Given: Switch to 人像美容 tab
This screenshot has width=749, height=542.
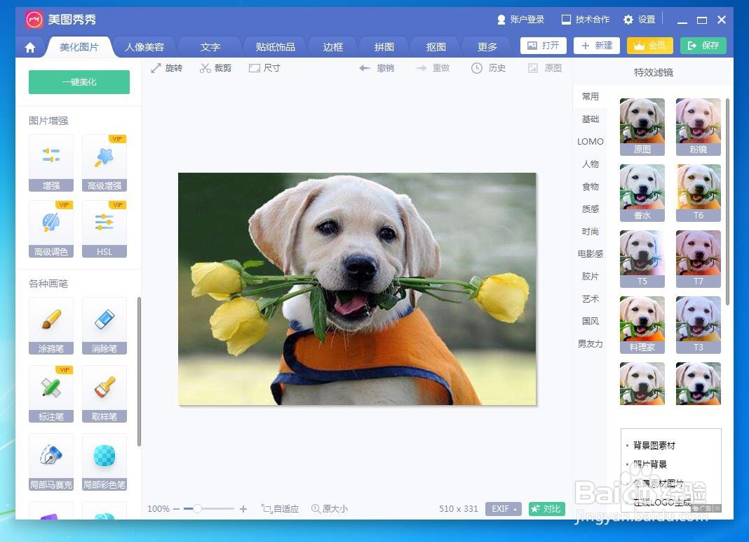Looking at the screenshot, I should (144, 47).
